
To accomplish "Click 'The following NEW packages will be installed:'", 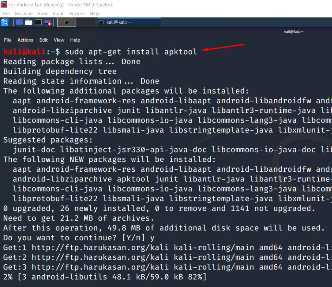I will [110, 159].
